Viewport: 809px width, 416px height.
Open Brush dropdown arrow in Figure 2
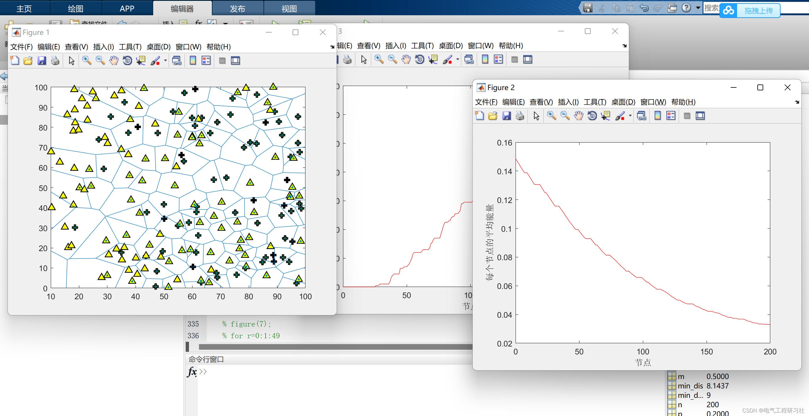[630, 116]
